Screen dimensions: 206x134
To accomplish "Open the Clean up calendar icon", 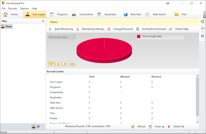I will point(150,127).
